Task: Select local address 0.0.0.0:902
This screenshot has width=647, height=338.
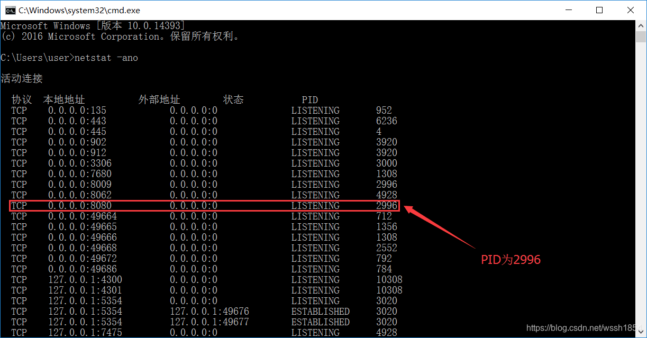Action: click(77, 142)
